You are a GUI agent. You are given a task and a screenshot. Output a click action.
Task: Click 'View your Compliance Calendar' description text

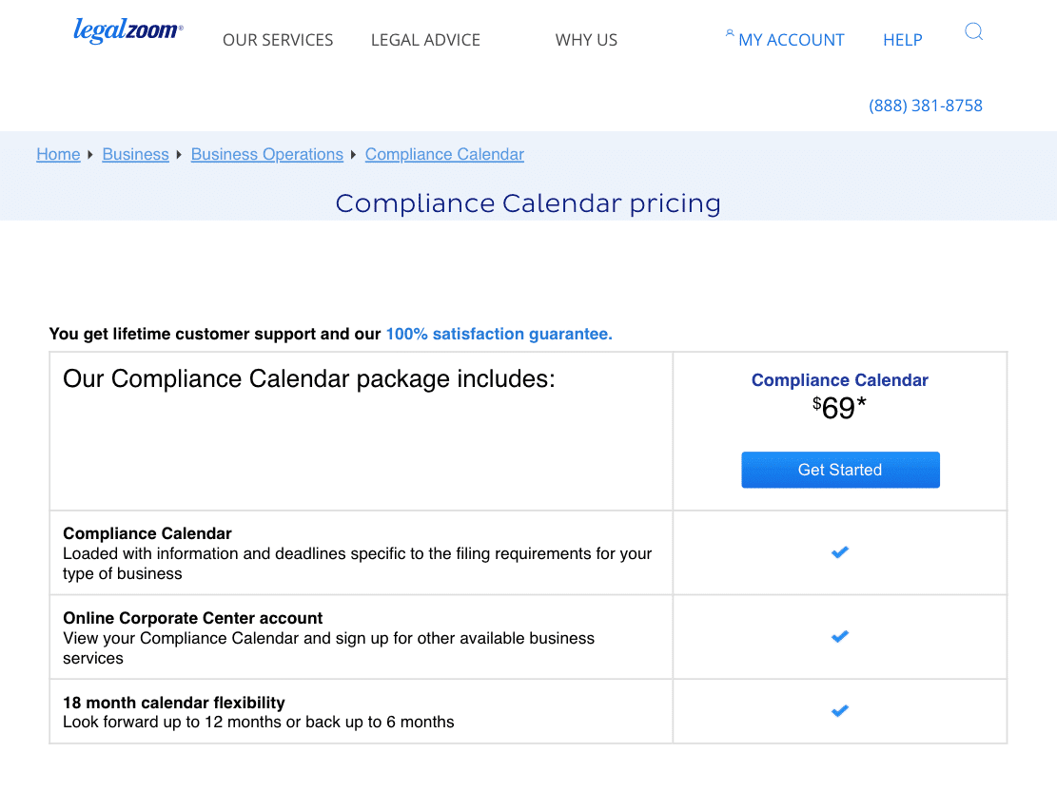pos(329,648)
